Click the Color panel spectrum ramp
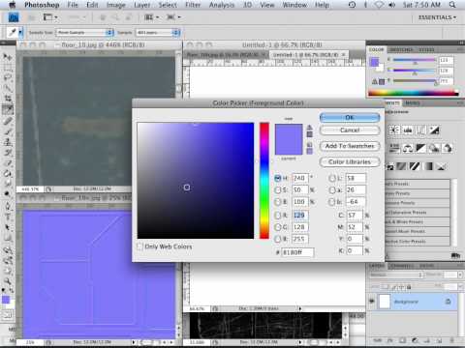This screenshot has width=465, height=348. (414, 93)
